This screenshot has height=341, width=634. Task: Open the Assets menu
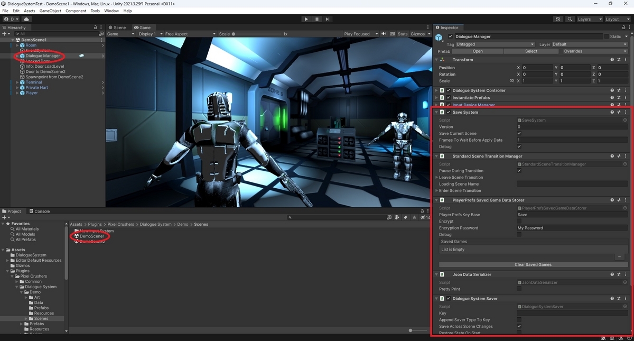coord(30,11)
